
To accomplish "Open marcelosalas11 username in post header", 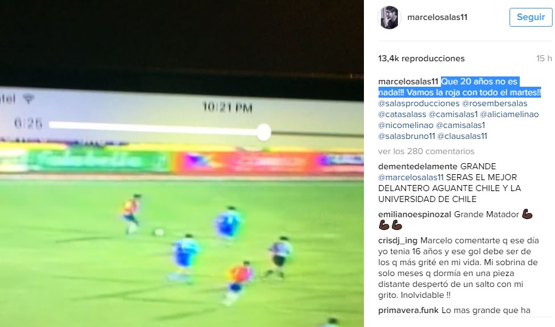I will pyautogui.click(x=437, y=18).
